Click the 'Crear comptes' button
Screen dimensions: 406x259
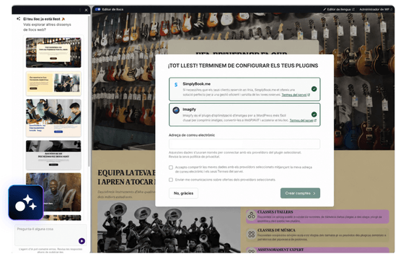(301, 193)
